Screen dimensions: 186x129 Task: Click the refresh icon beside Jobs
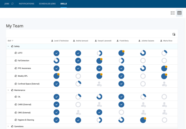pyautogui.click(x=12, y=4)
